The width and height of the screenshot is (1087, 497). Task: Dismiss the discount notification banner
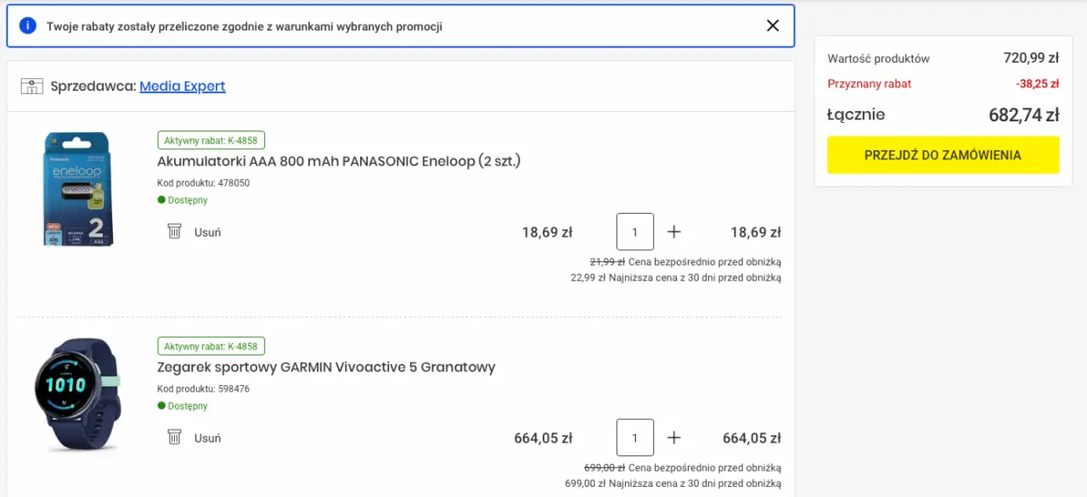coord(773,25)
